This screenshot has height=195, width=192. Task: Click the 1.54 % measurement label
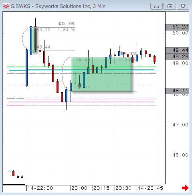[66, 30]
